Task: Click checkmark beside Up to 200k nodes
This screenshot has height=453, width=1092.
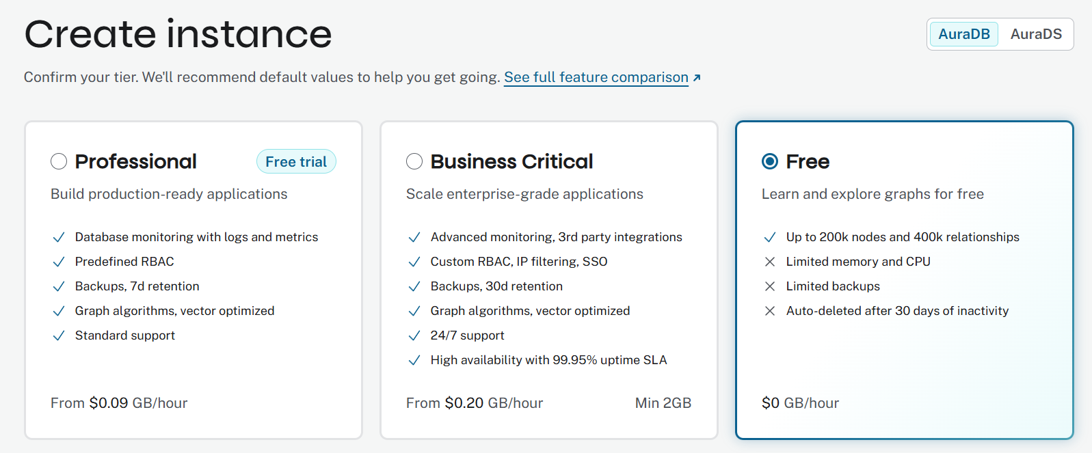Action: pos(770,237)
